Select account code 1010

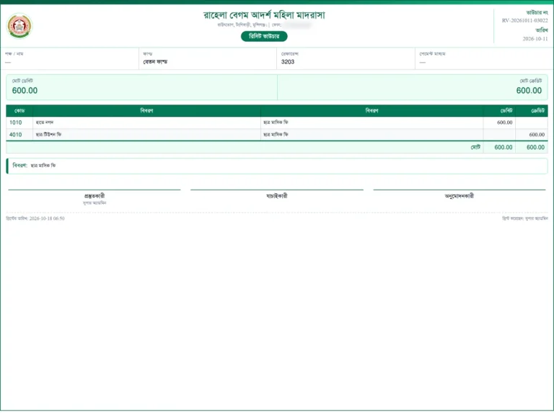pos(16,123)
